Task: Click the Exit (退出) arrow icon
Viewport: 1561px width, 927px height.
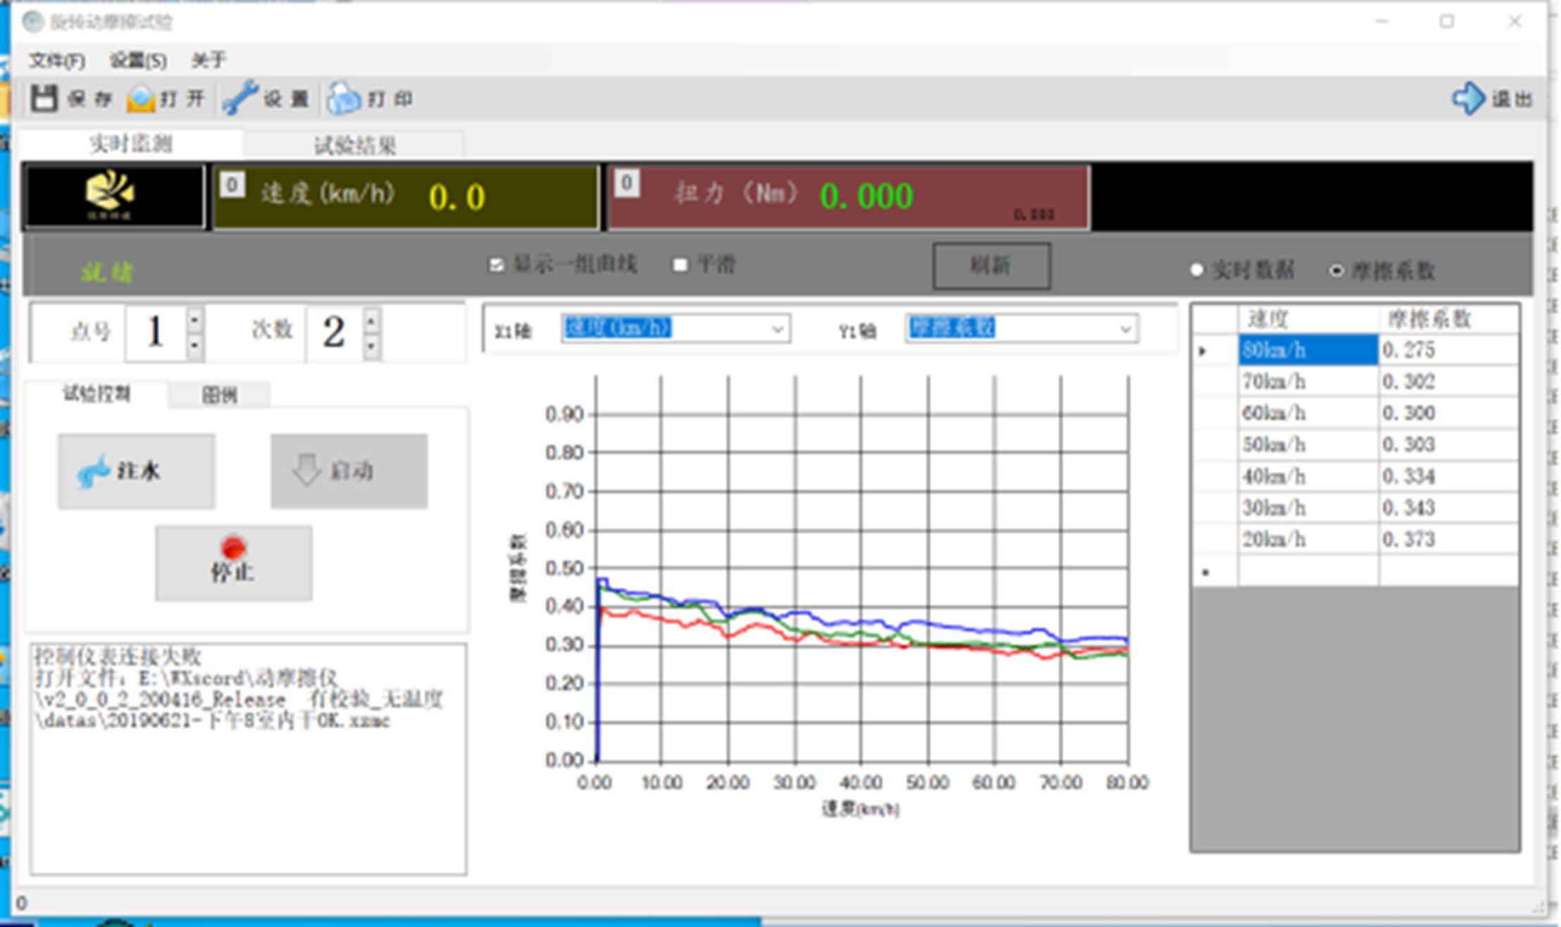Action: [x=1469, y=99]
